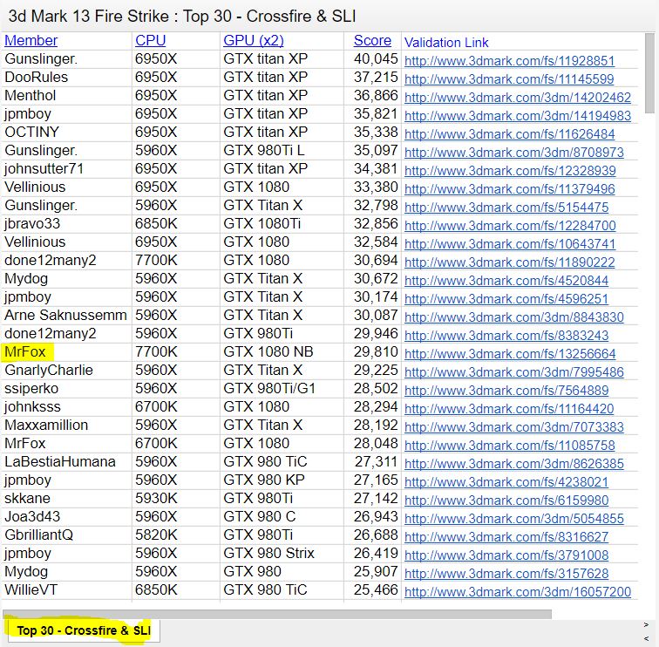Click the sheet tab scroll right arrow
This screenshot has width=659, height=647.
click(646, 625)
